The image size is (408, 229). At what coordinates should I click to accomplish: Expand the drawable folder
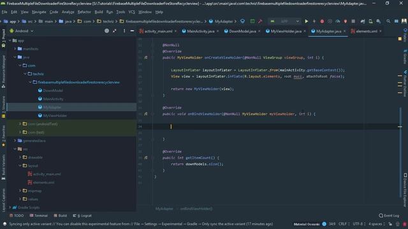(x=20, y=157)
